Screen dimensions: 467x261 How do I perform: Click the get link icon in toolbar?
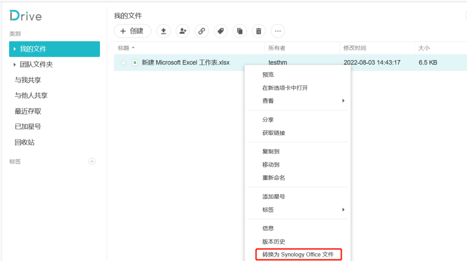[x=202, y=31]
